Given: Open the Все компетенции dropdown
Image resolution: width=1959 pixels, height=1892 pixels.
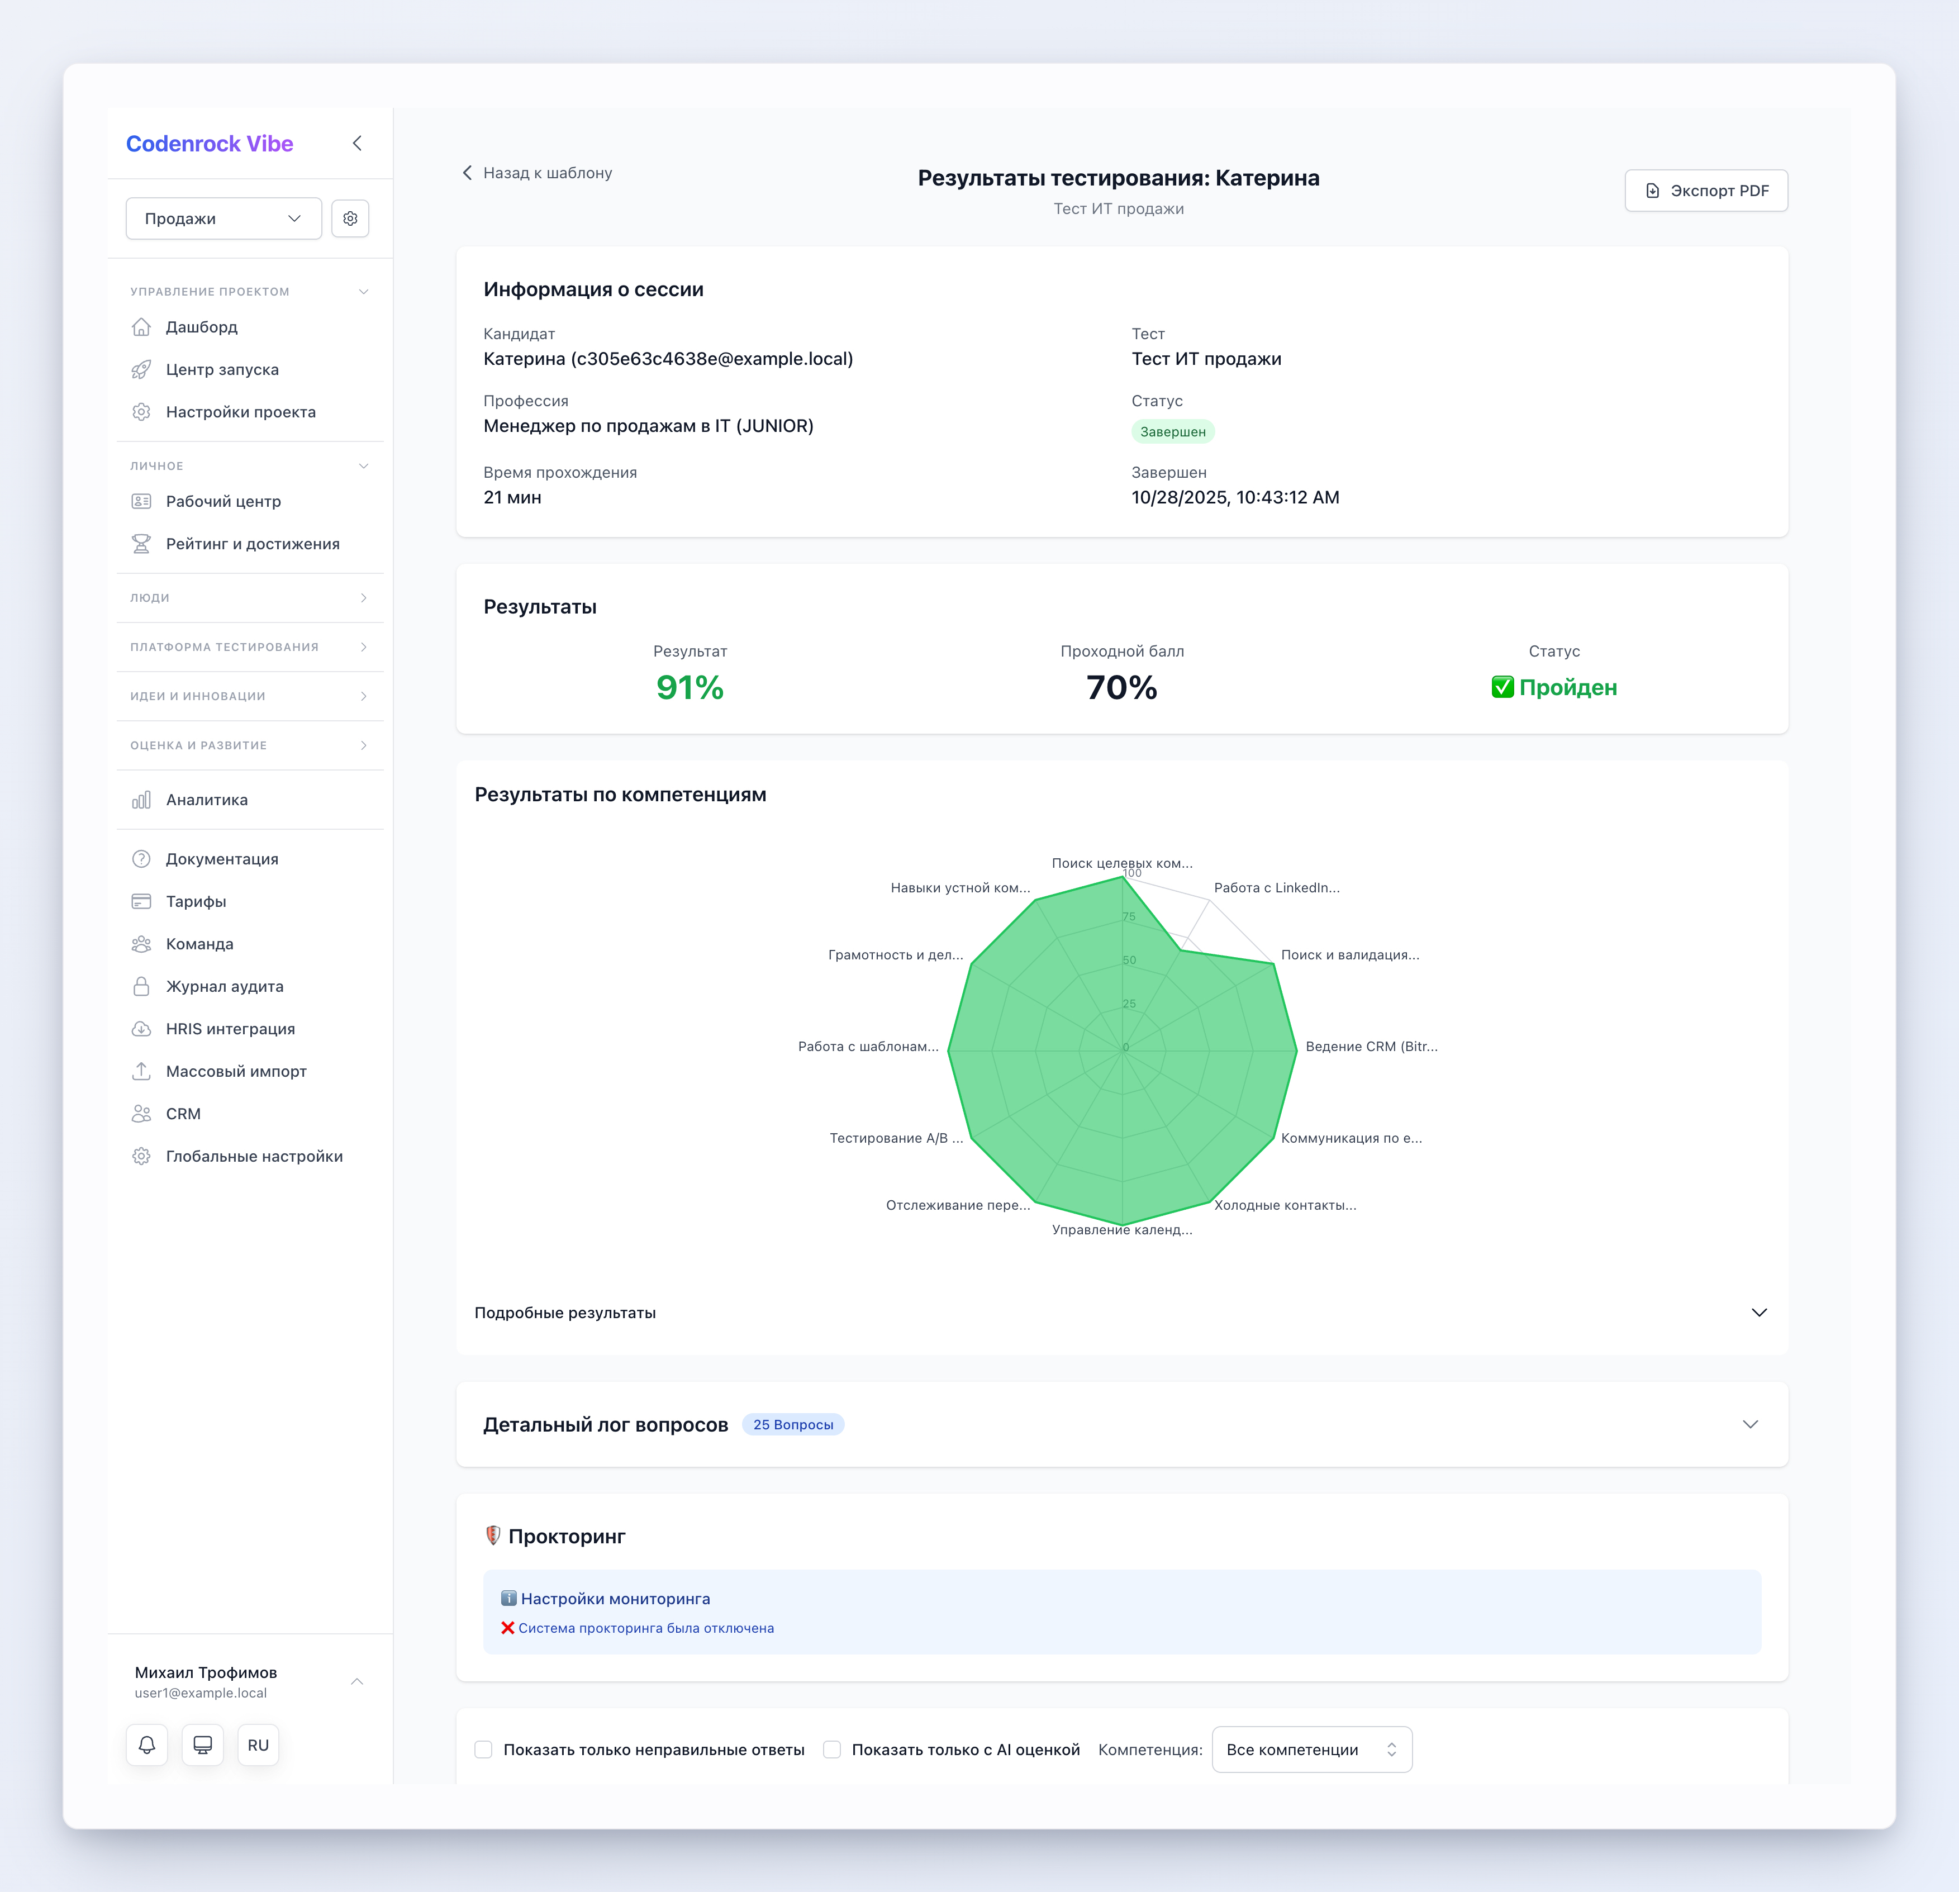Looking at the screenshot, I should pyautogui.click(x=1313, y=1750).
